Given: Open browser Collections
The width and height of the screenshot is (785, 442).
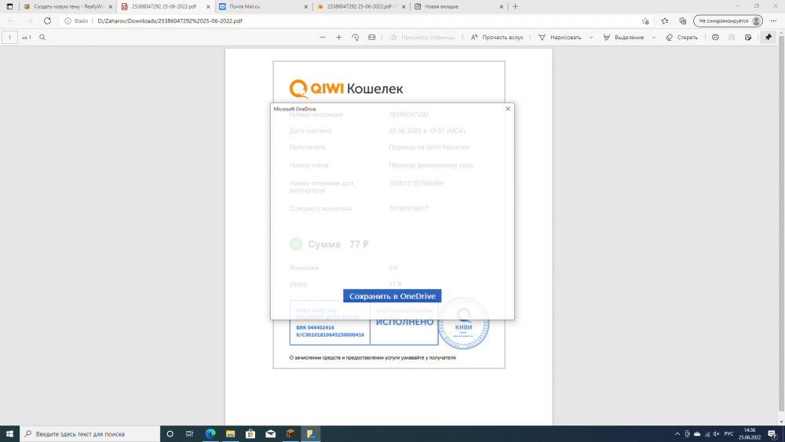Looking at the screenshot, I should tap(683, 21).
